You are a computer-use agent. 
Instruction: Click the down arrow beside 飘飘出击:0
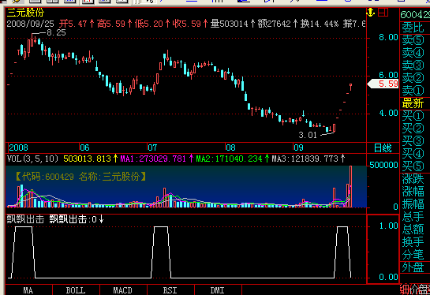coord(101,219)
